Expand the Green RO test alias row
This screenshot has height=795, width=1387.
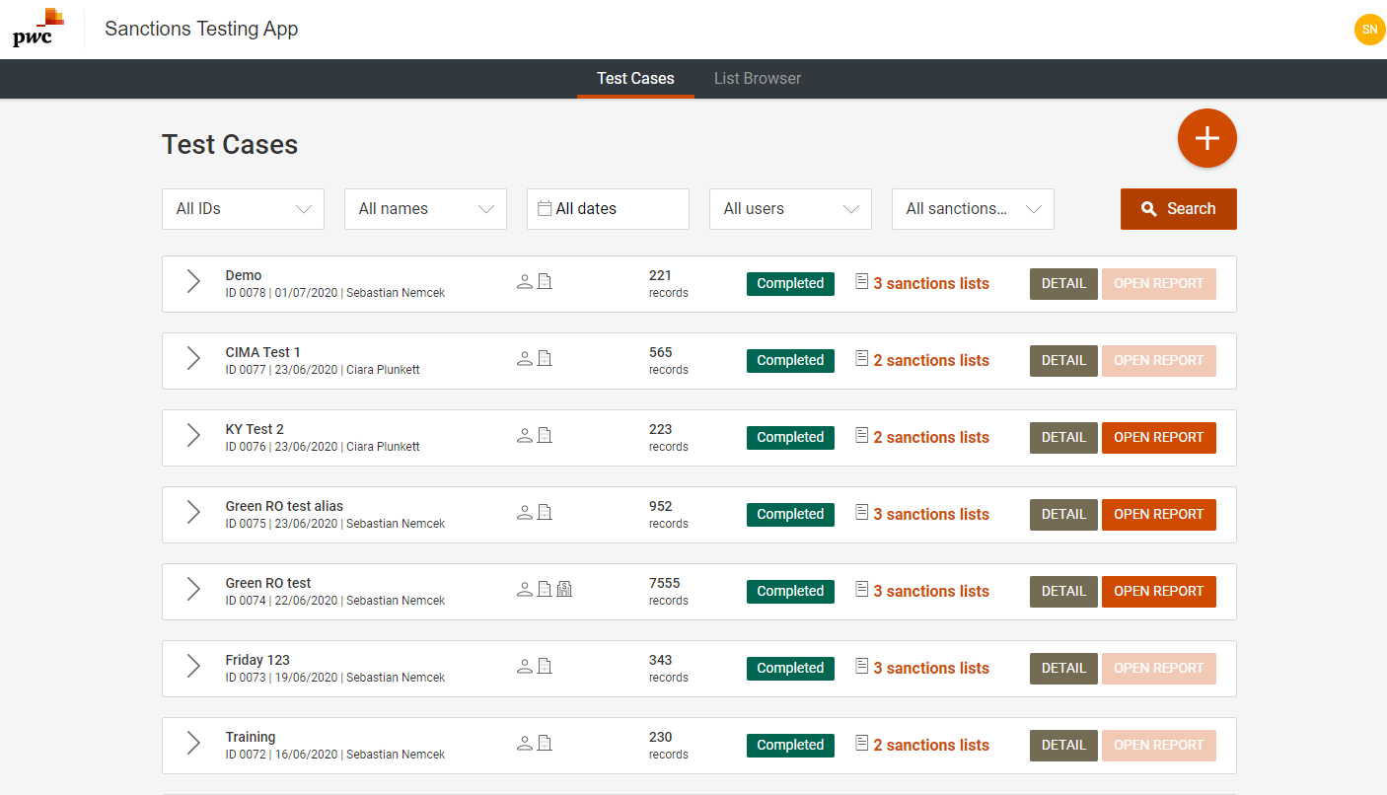click(193, 513)
